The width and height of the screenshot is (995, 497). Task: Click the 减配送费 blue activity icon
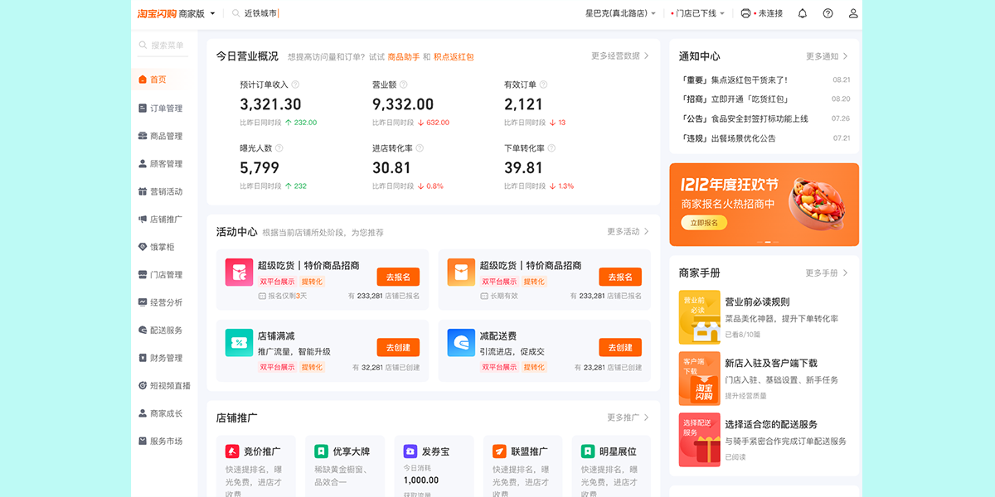click(x=460, y=343)
